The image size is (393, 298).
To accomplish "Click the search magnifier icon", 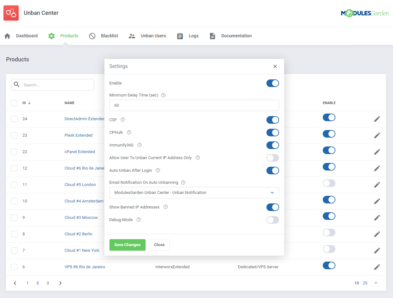I will (17, 84).
